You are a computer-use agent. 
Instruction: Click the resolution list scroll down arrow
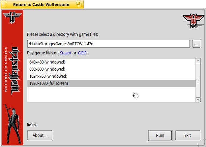coord(198,100)
